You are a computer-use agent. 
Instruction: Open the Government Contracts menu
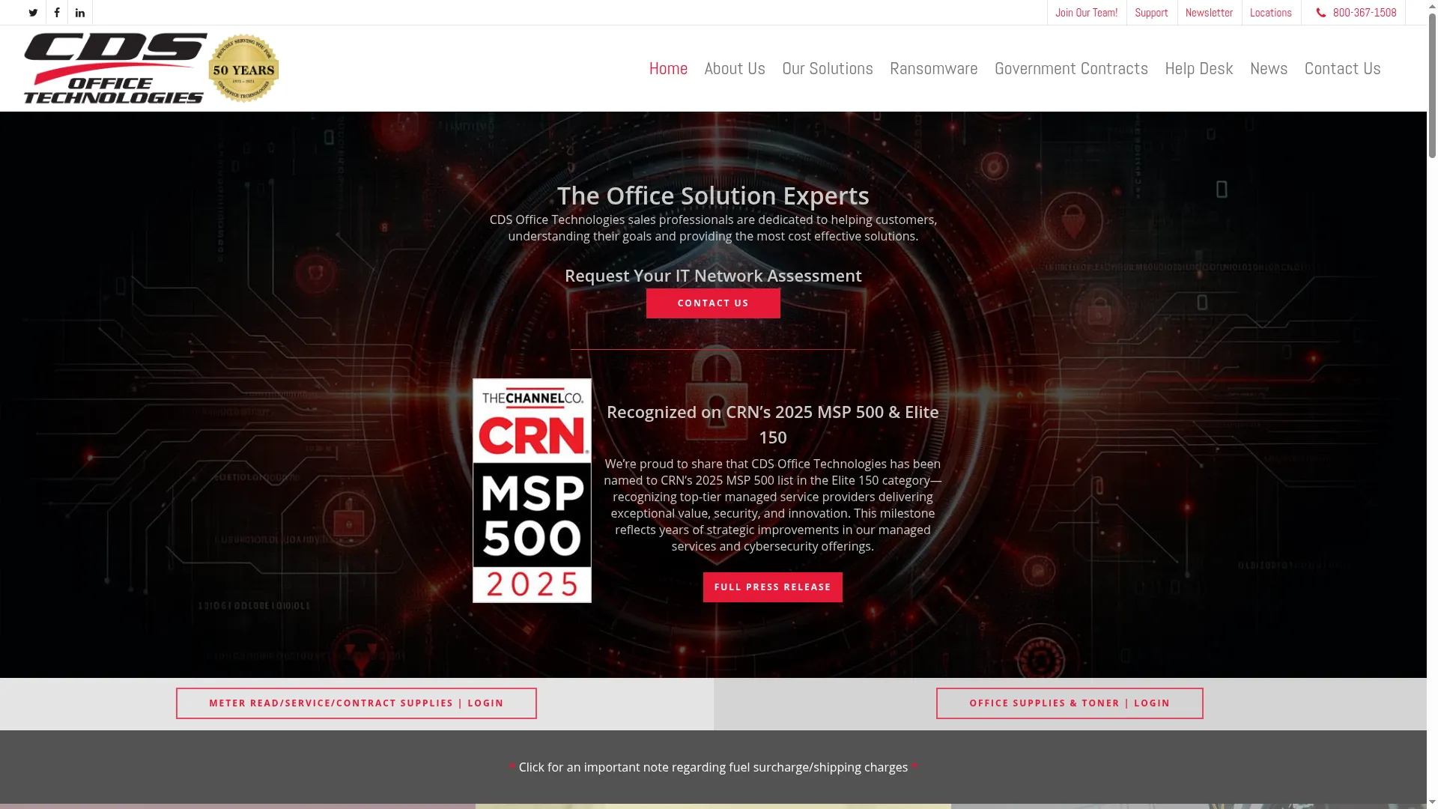[1071, 68]
